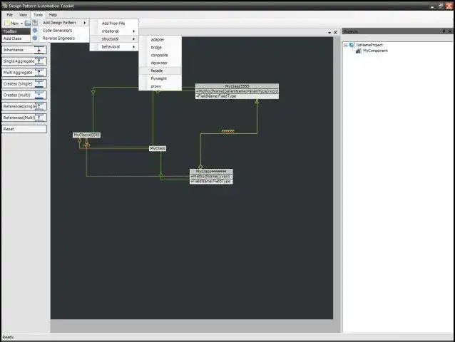
Task: Select the adapter pattern
Action: click(x=160, y=40)
